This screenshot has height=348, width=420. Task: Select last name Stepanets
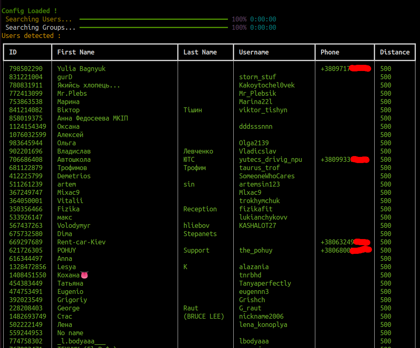[x=200, y=234]
